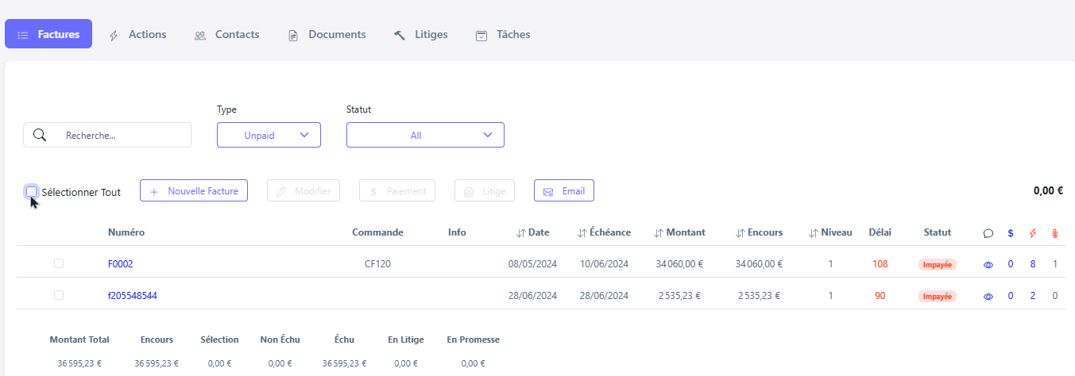The image size is (1075, 376).
Task: Click the actions count 2 for f205548544
Action: [1033, 296]
